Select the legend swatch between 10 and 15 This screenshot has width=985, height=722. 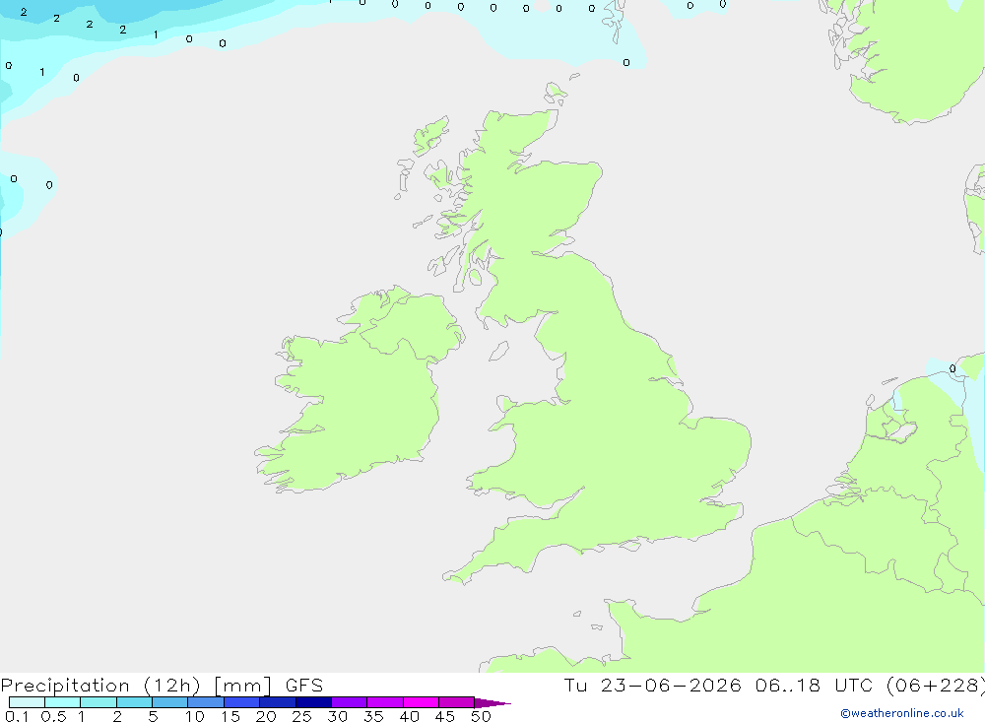(x=206, y=702)
